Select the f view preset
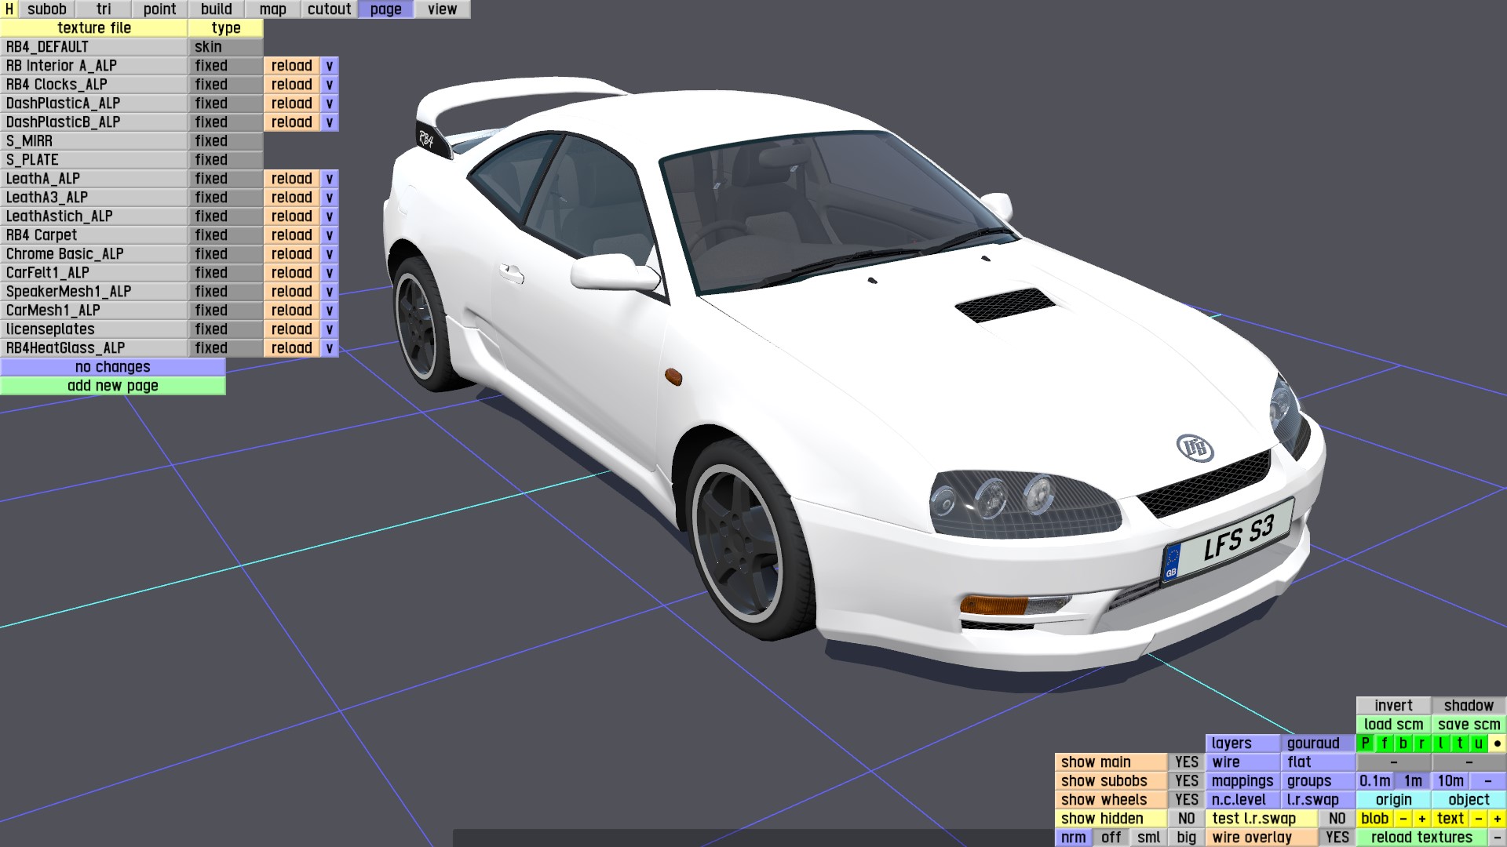The width and height of the screenshot is (1507, 847). coord(1385,743)
